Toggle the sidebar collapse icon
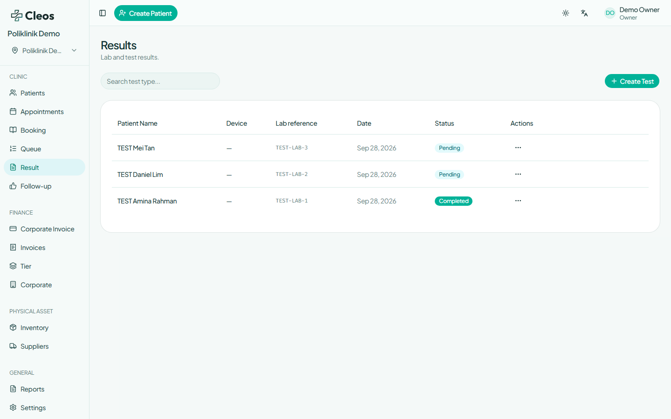This screenshot has width=671, height=419. 103,13
